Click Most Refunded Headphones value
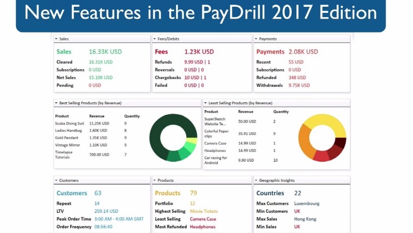Viewport: 413px width, 233px height. pyautogui.click(x=203, y=227)
